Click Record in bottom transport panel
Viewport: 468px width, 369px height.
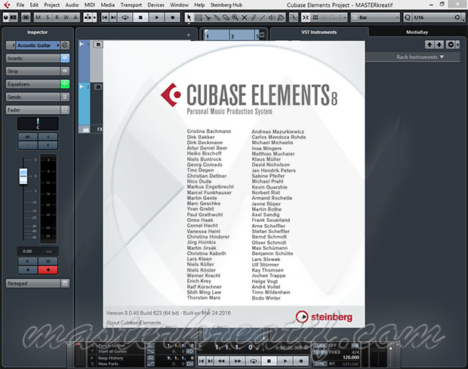[301, 361]
